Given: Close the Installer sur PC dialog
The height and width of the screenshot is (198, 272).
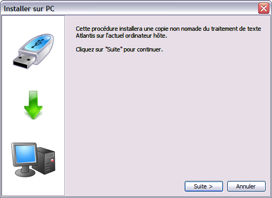Looking at the screenshot, I should click(263, 8).
